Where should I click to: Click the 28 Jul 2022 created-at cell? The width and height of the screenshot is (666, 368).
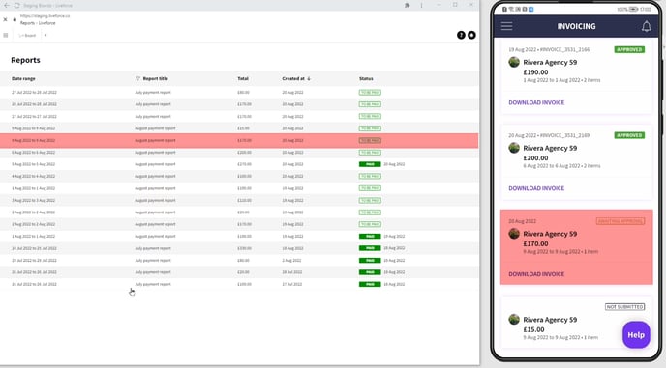point(291,272)
